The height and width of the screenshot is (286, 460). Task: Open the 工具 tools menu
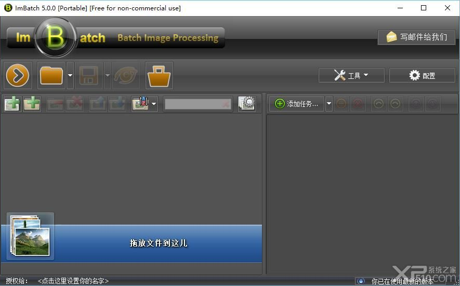point(351,75)
